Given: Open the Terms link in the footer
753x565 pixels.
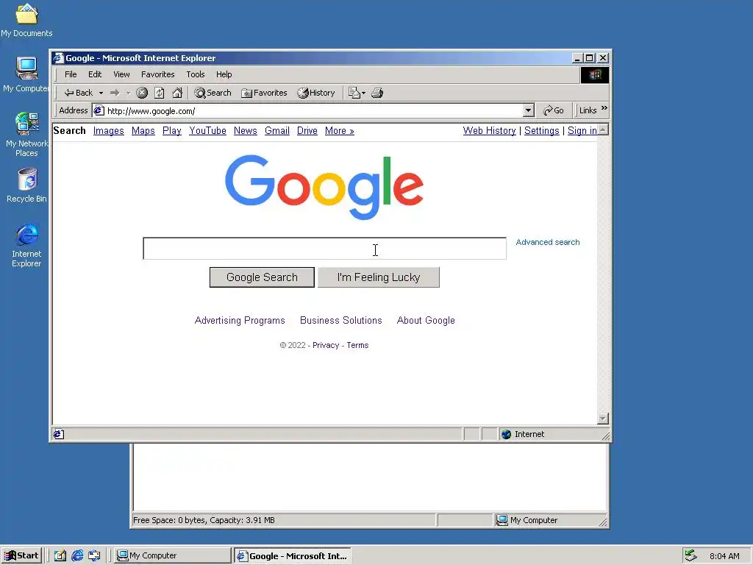Looking at the screenshot, I should click(x=358, y=345).
